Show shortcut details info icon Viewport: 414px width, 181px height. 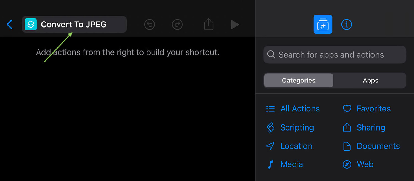(347, 25)
